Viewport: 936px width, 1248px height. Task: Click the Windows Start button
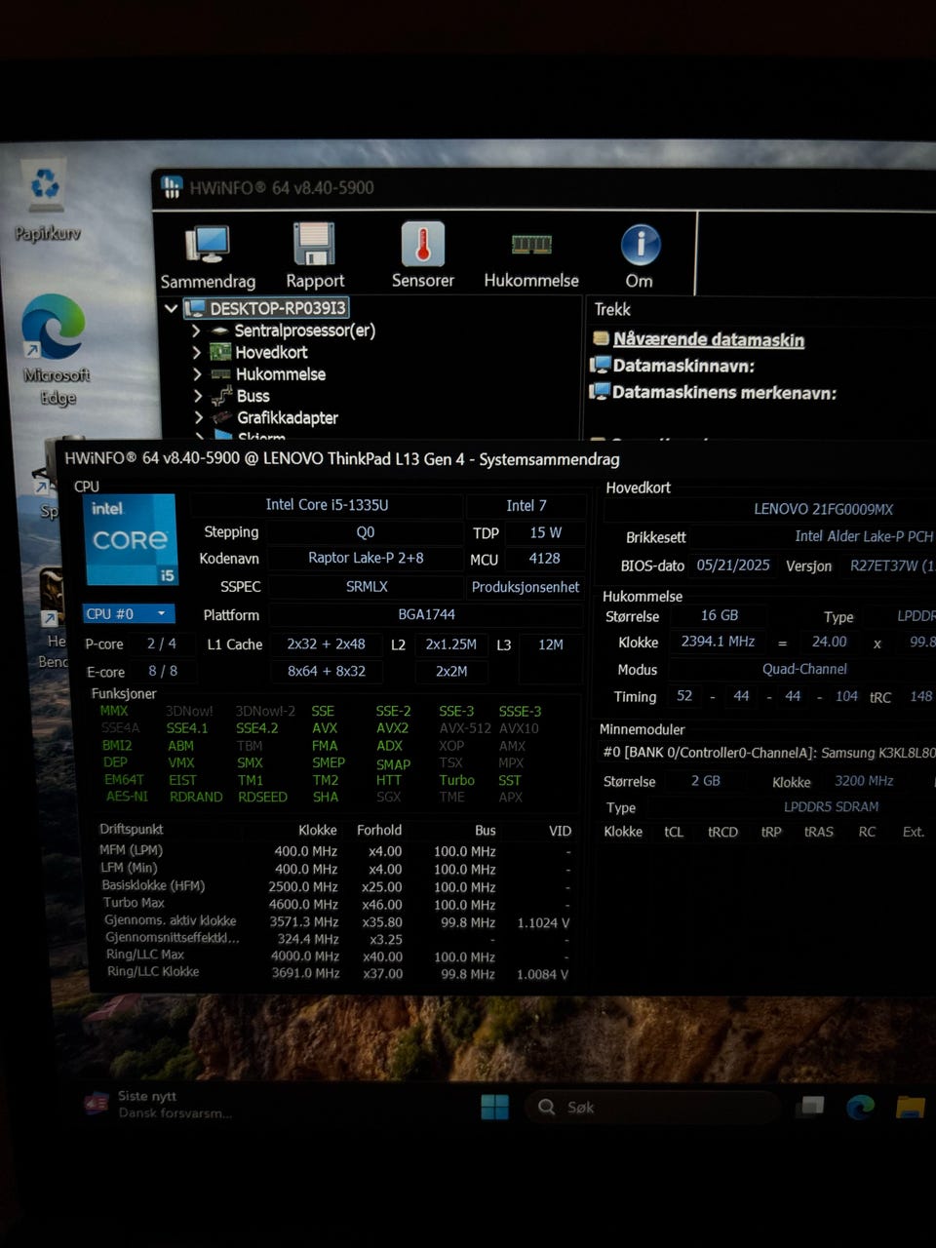[x=494, y=1107]
